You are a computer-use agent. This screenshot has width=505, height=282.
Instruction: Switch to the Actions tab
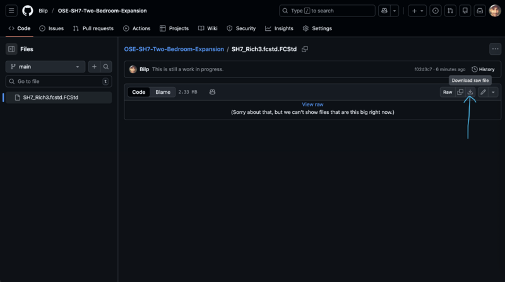tap(137, 28)
